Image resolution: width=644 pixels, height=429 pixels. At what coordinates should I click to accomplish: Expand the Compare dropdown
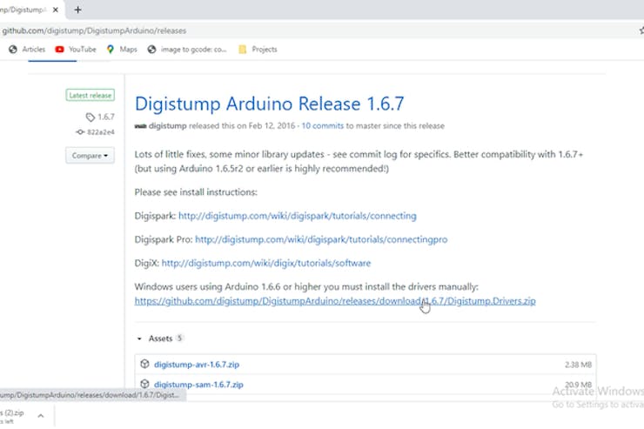tap(90, 156)
